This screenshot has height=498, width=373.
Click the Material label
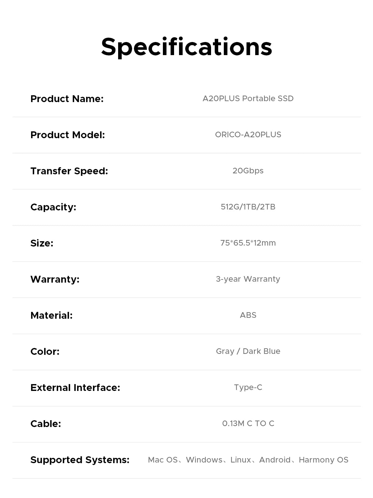point(51,315)
